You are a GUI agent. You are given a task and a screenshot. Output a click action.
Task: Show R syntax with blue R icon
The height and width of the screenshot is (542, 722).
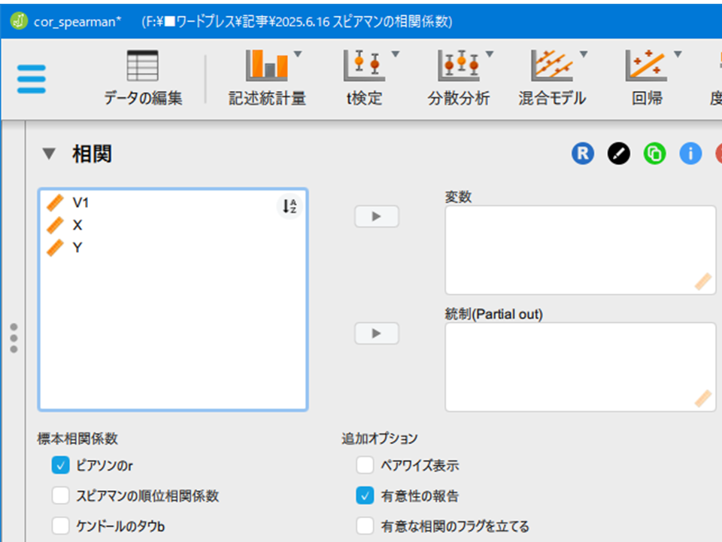583,154
